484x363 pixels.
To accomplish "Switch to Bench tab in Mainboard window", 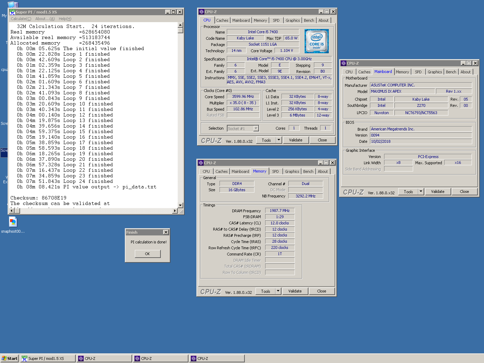I will (x=451, y=72).
